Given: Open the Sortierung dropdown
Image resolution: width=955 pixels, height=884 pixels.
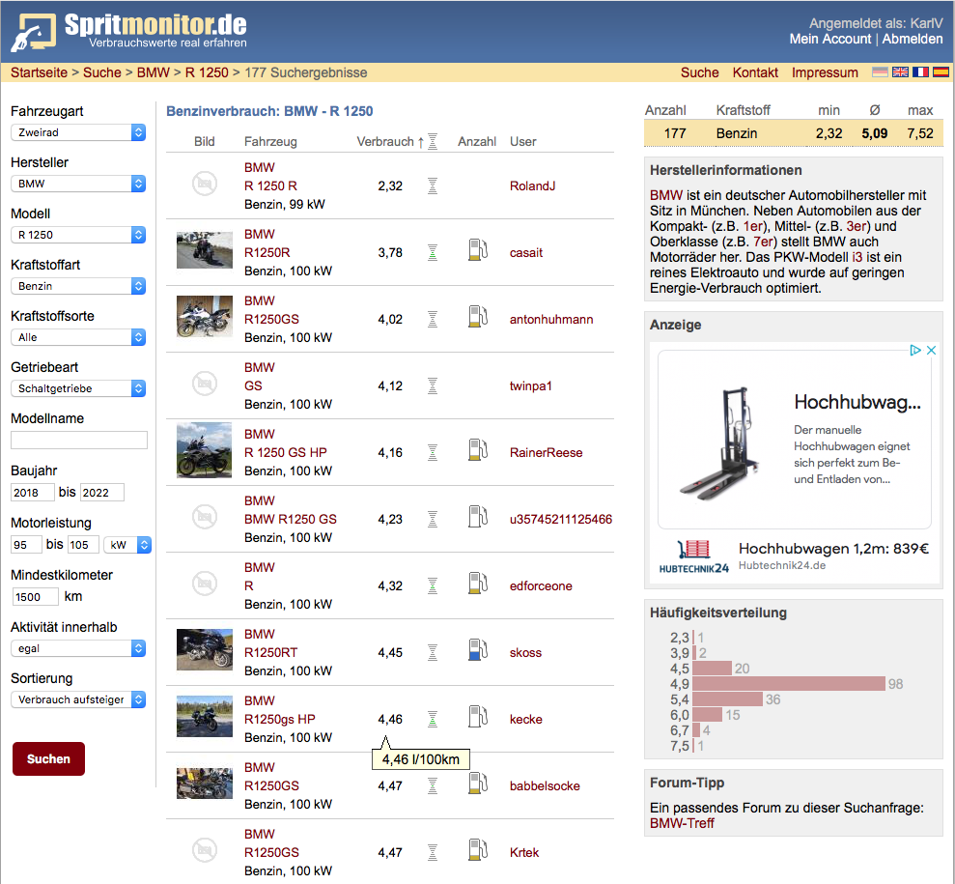Looking at the screenshot, I should click(x=78, y=699).
